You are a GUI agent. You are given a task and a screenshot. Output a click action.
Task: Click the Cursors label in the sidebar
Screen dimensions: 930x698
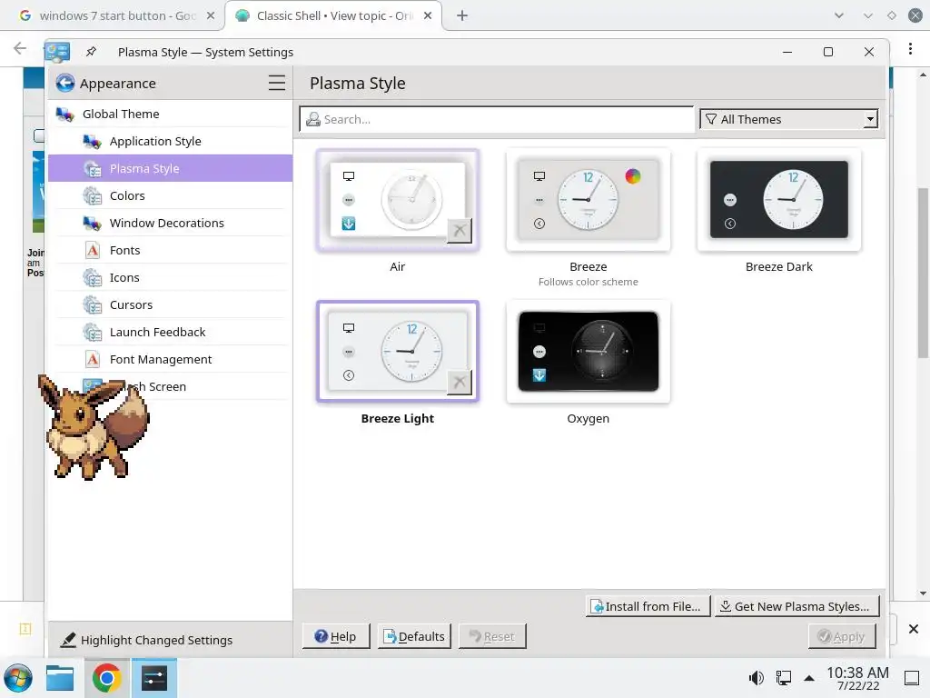(x=131, y=305)
